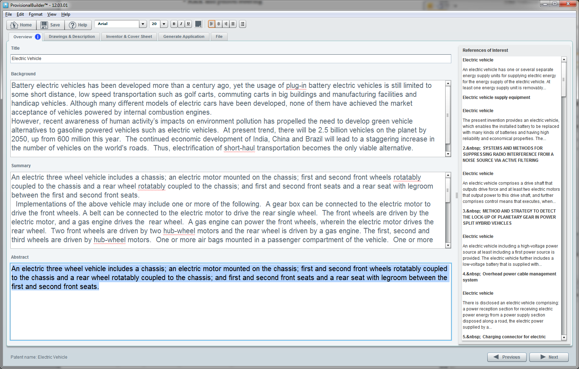The height and width of the screenshot is (369, 579).
Task: Open 'Overhead power cable management system' reference
Action: click(509, 277)
